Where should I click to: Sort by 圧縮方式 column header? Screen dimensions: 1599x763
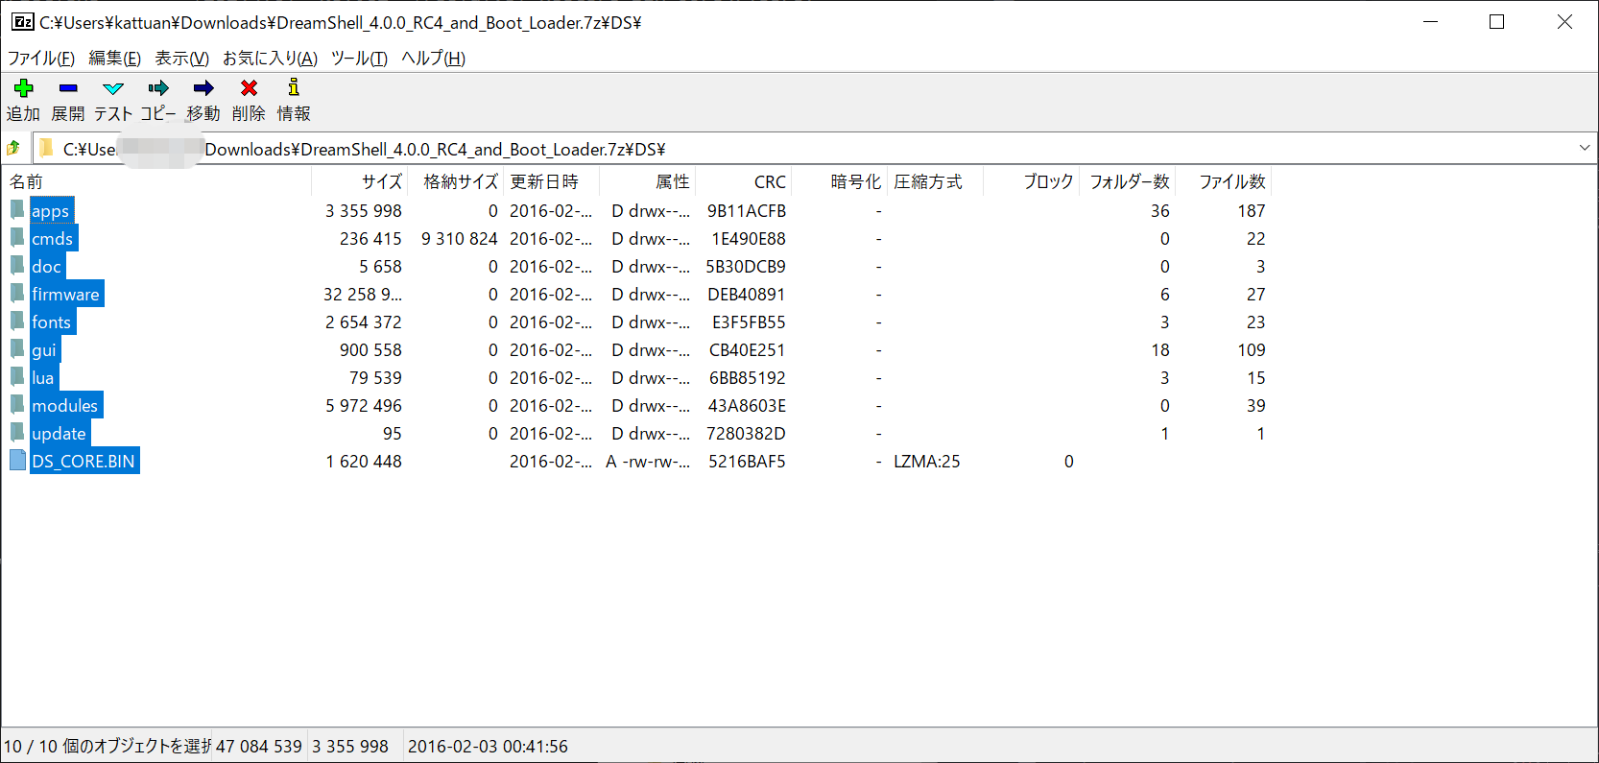(936, 181)
